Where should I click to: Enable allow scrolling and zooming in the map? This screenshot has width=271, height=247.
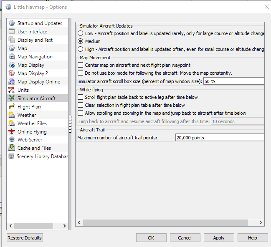(80, 113)
